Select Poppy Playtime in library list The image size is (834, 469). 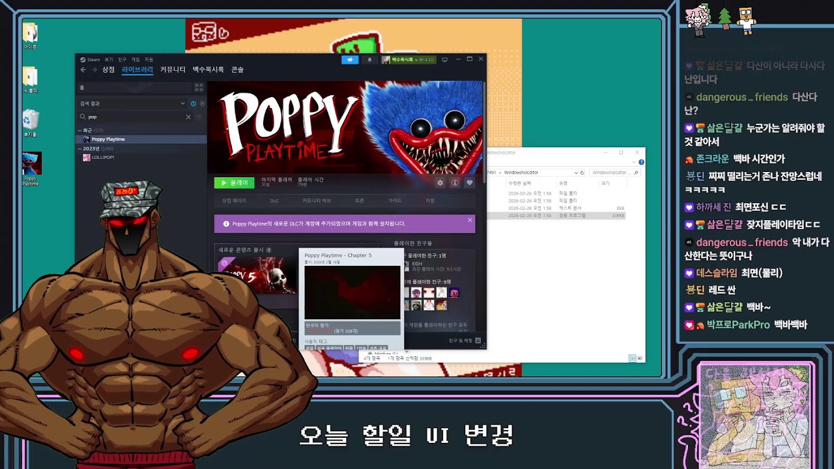pyautogui.click(x=141, y=139)
